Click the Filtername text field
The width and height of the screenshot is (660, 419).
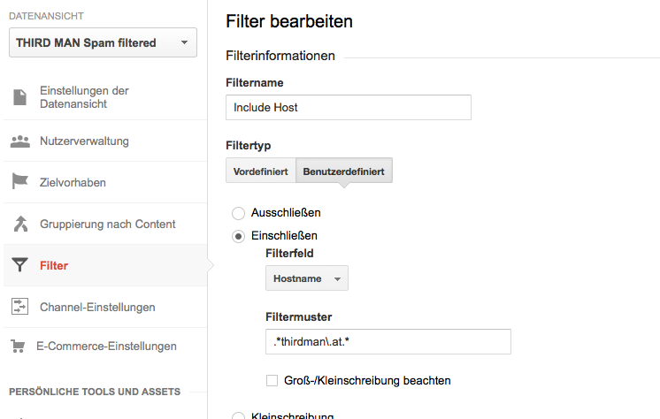coord(349,107)
